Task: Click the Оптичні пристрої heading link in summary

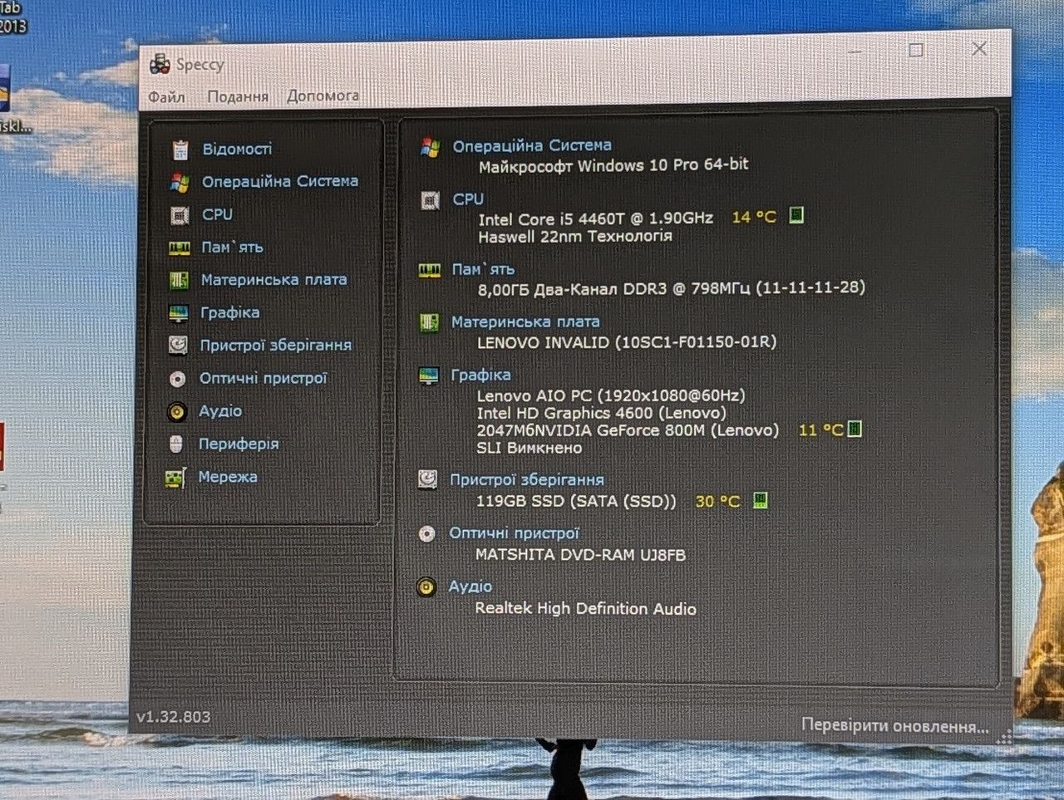Action: point(514,533)
